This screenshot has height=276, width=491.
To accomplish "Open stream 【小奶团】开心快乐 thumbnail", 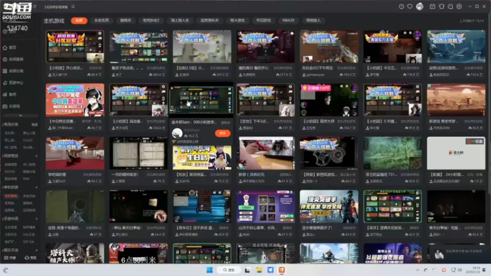I will click(x=75, y=47).
